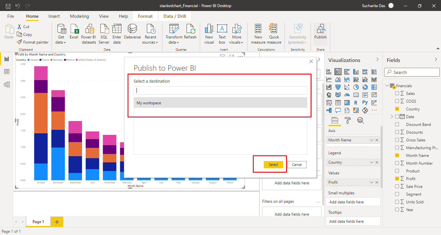Open the Analytics magnifier pane

pyautogui.click(x=361, y=120)
